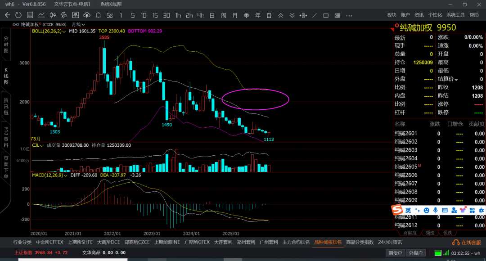
Task: Switch to the 主力合约排名 tab
Action: click(296, 242)
